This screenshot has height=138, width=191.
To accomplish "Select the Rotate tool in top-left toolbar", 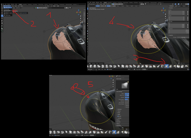I will pyautogui.click(x=2, y=18).
